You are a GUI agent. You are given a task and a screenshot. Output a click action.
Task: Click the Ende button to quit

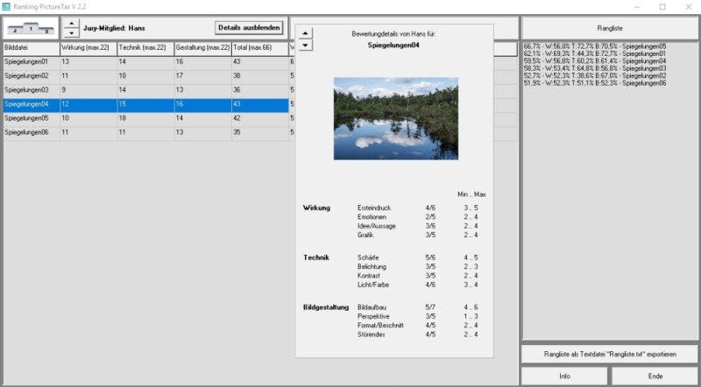[x=655, y=376]
